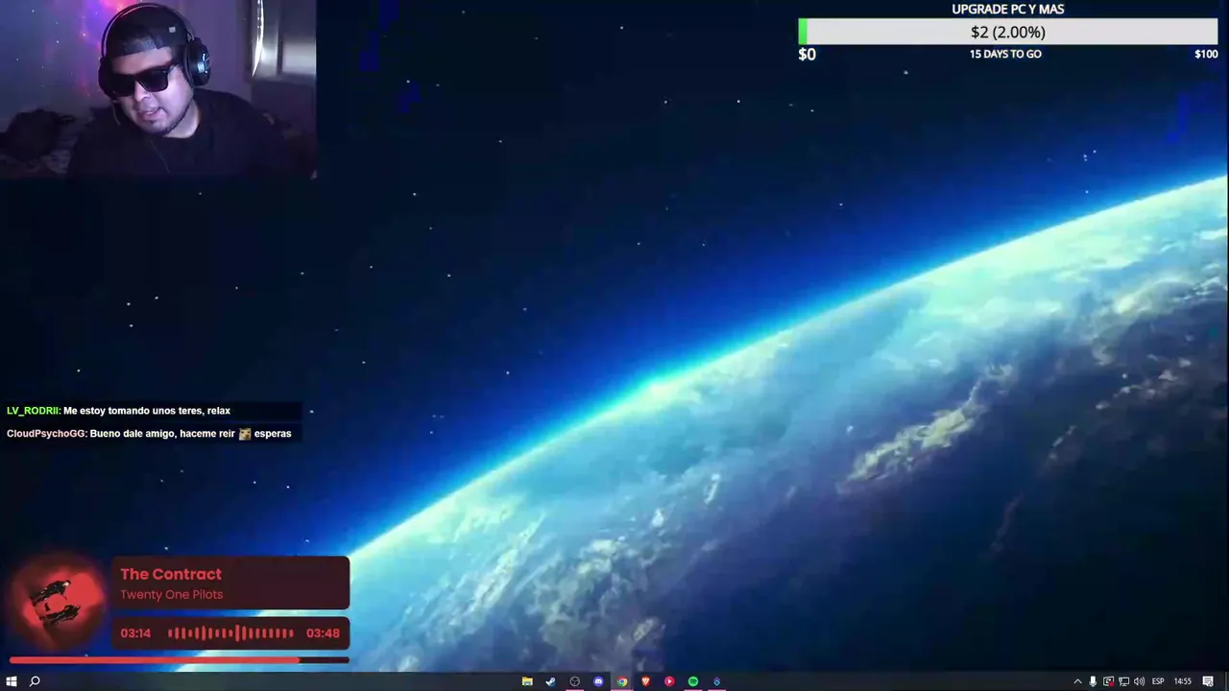Click the $0 goal starting amount
Image resolution: width=1229 pixels, height=691 pixels.
pyautogui.click(x=807, y=54)
